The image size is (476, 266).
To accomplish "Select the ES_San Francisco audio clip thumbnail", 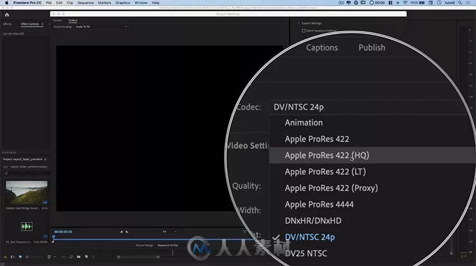I will coord(27,226).
